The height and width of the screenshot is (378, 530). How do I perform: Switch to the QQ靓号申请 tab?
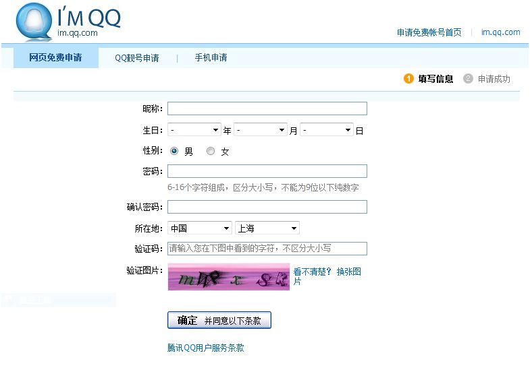(137, 58)
